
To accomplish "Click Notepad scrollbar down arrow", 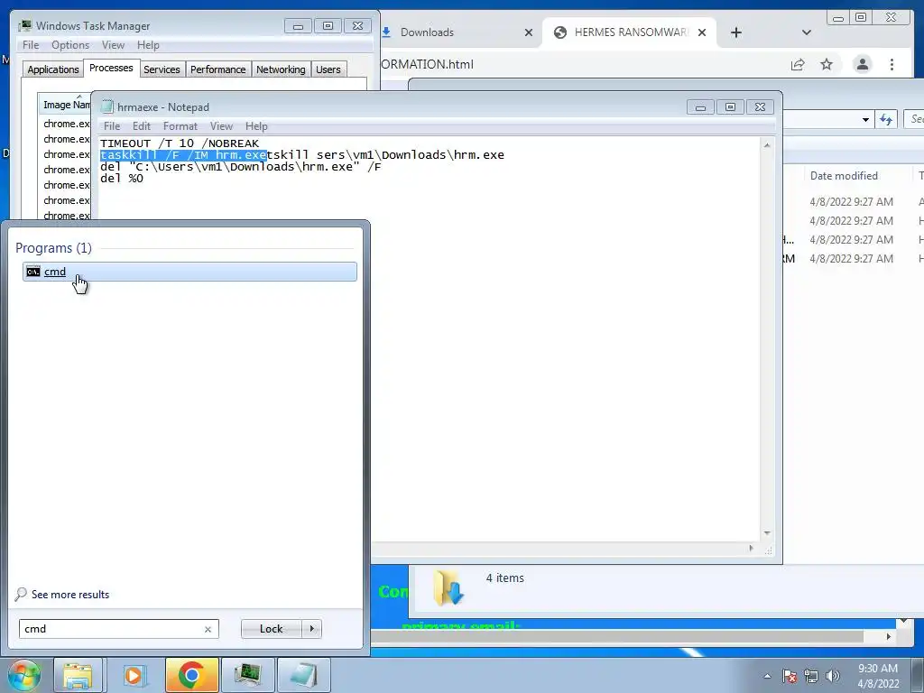I will 767,533.
